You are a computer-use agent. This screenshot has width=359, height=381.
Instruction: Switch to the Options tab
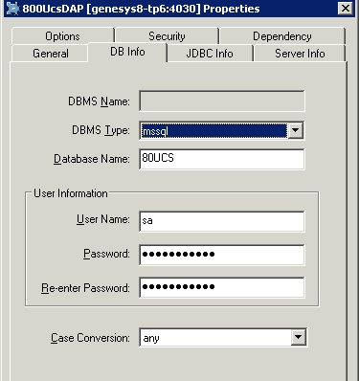[62, 36]
